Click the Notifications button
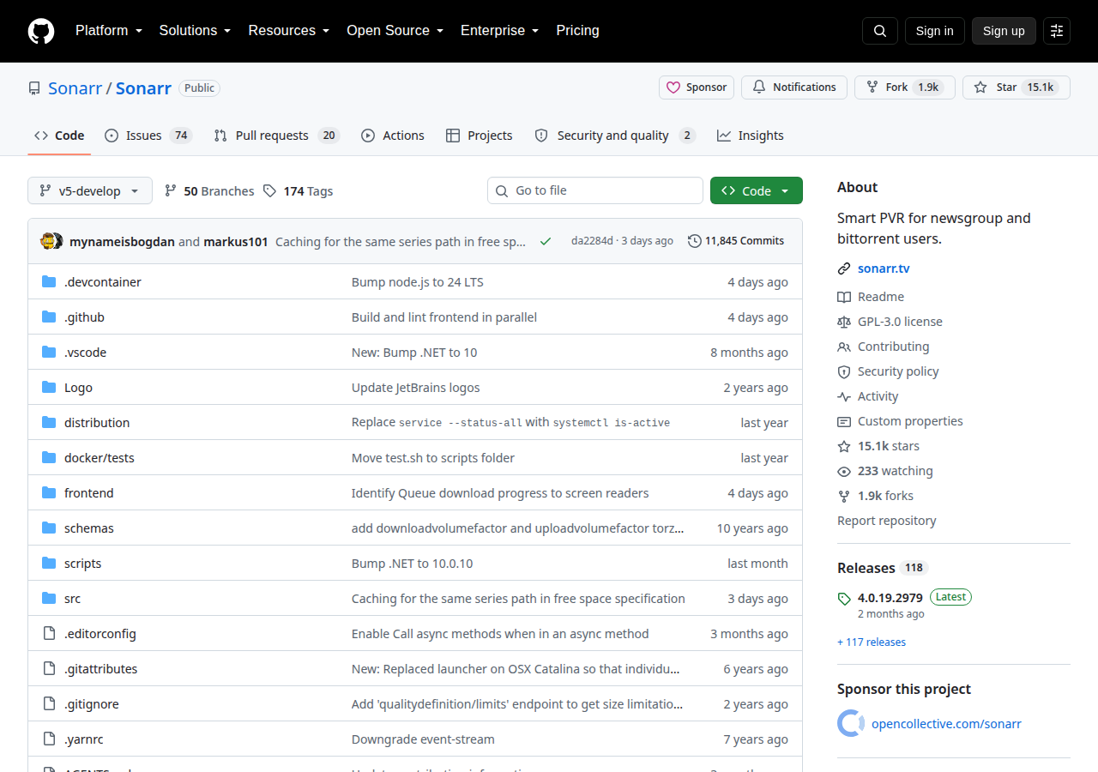1098x772 pixels. (794, 87)
